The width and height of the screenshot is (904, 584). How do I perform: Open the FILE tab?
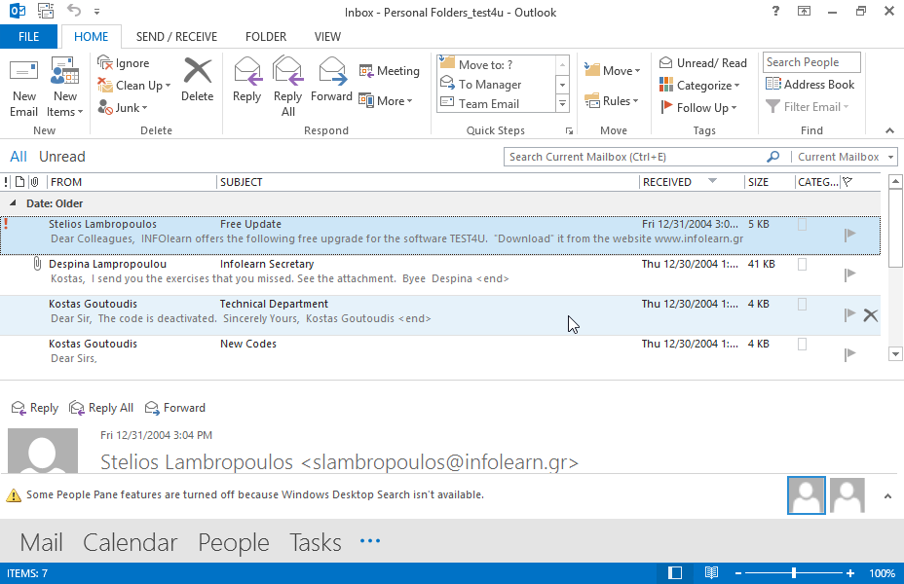click(x=28, y=37)
